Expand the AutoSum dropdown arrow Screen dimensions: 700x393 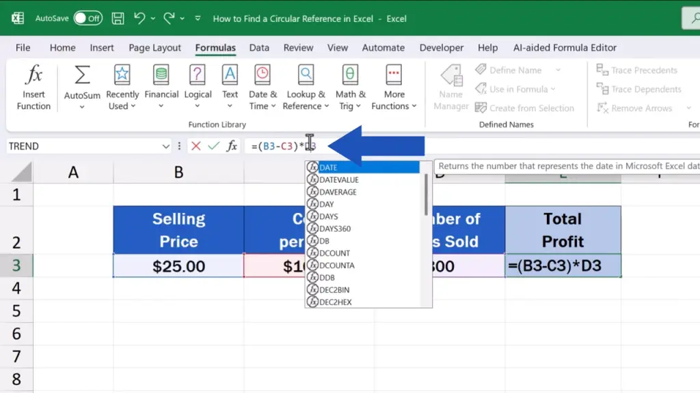tap(82, 107)
